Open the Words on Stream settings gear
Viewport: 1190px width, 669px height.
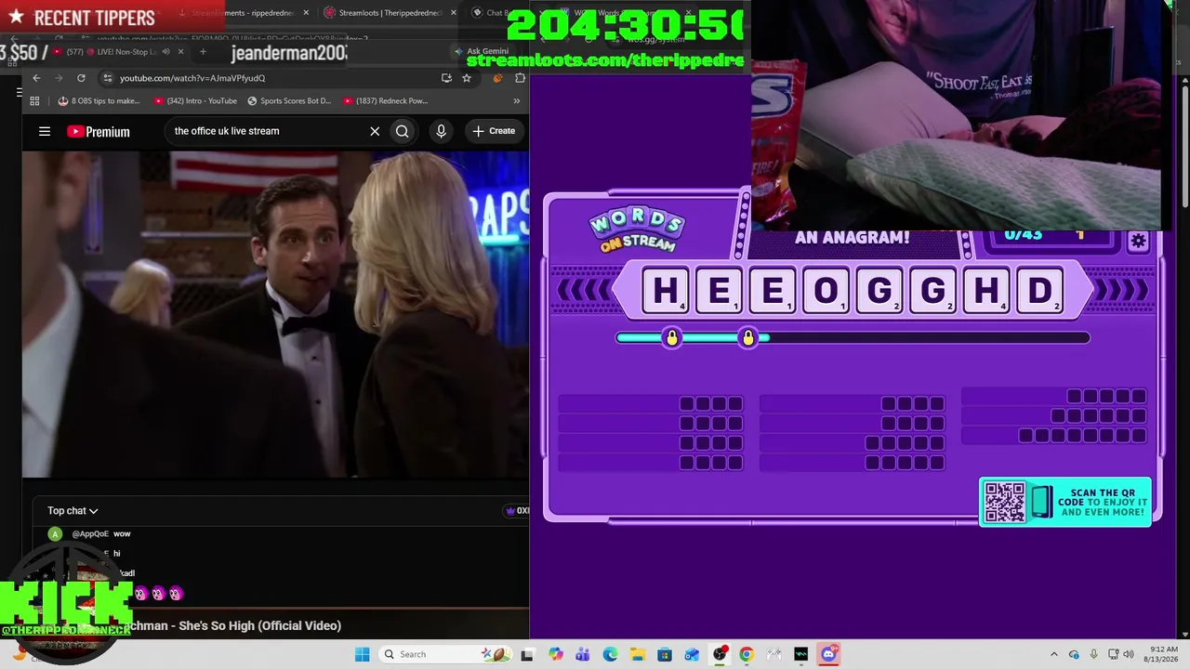point(1138,242)
